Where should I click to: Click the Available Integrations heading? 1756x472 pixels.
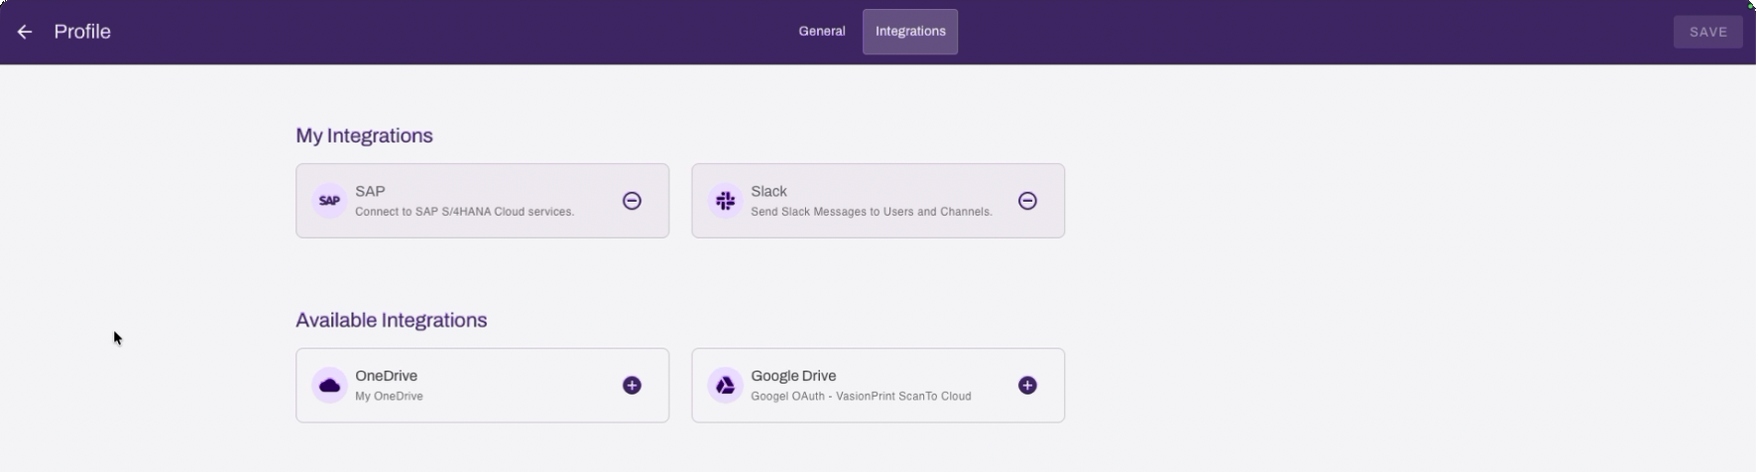tap(391, 321)
